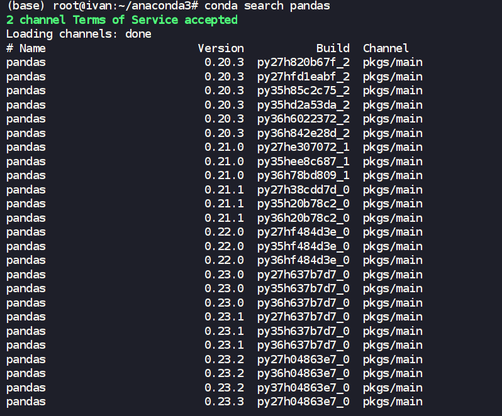The height and width of the screenshot is (416, 502).
Task: Click the 'conda search pandas' command text
Action: [267, 6]
